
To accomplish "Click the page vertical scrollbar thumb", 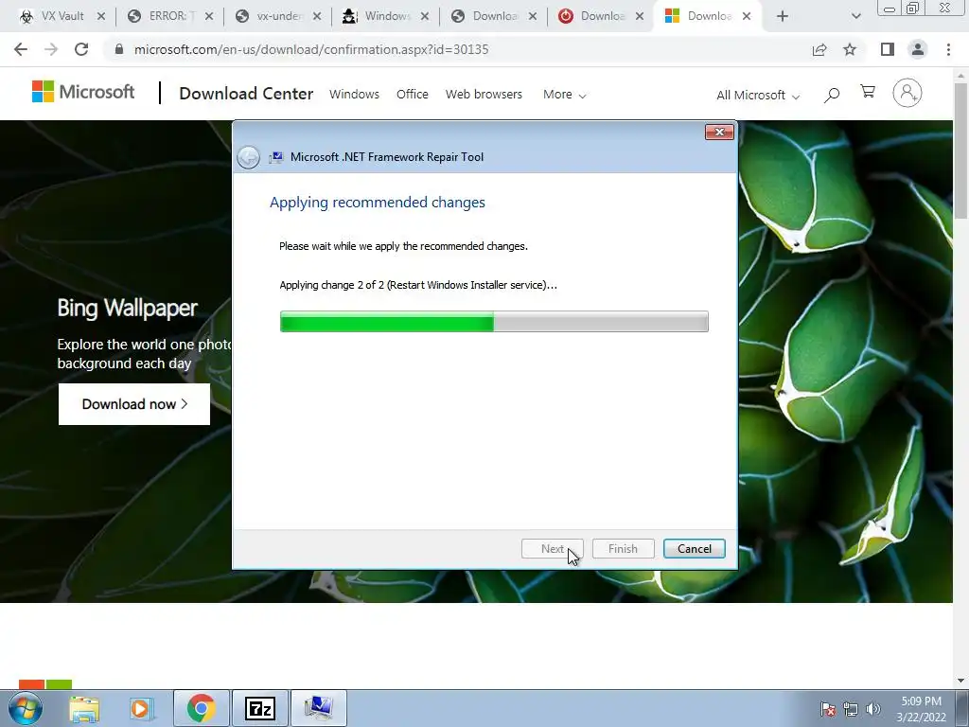I will coord(960,151).
